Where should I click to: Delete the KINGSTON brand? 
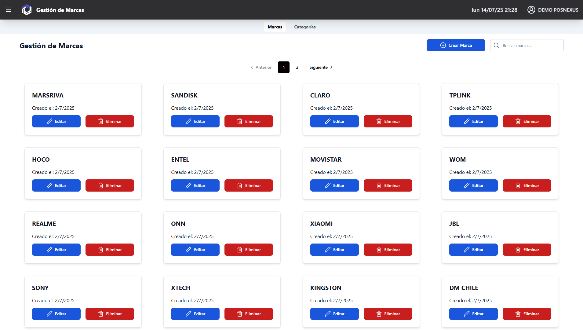tap(388, 314)
